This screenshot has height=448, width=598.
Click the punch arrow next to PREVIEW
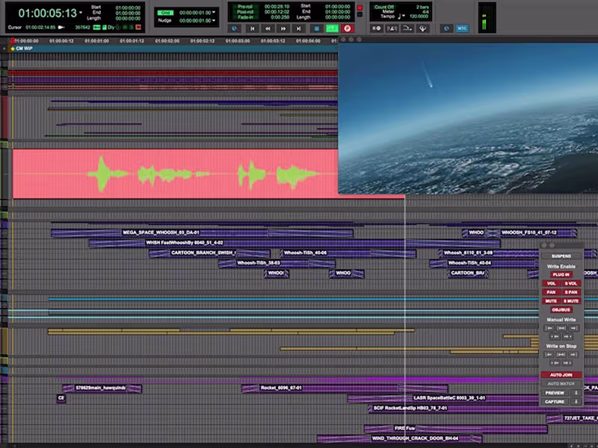click(x=576, y=393)
